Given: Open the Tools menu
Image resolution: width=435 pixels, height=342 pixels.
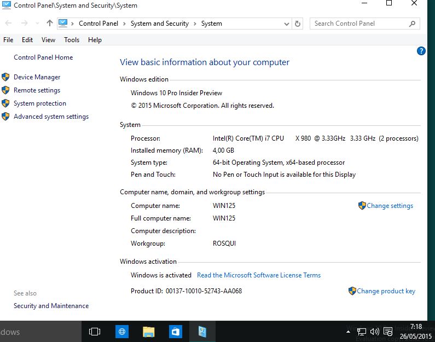Looking at the screenshot, I should (x=72, y=40).
